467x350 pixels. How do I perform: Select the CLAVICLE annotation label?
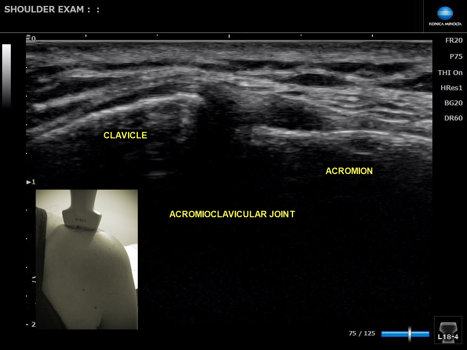[x=125, y=136]
